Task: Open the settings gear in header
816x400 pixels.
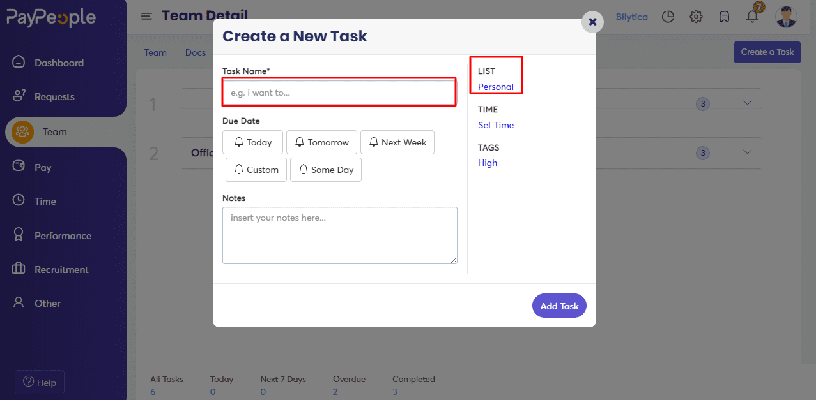Action: [696, 17]
